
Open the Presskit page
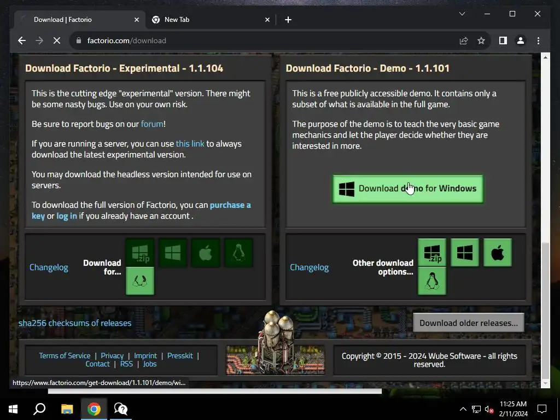click(180, 355)
